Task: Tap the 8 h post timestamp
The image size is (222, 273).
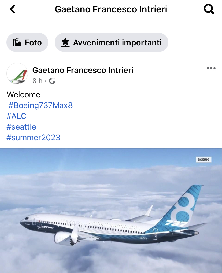Action: (x=37, y=81)
